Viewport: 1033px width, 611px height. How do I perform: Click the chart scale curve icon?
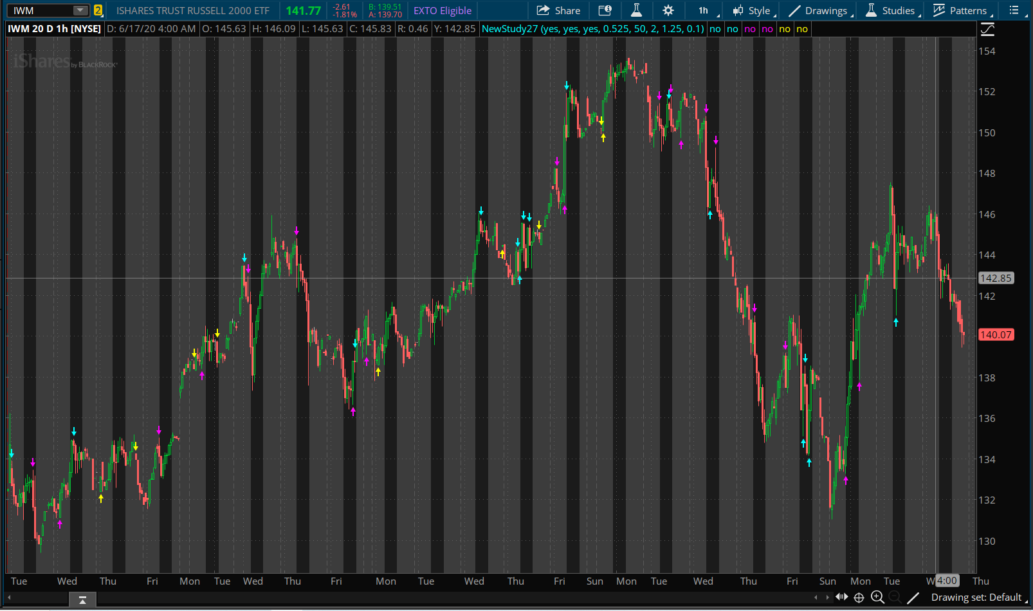[x=987, y=29]
